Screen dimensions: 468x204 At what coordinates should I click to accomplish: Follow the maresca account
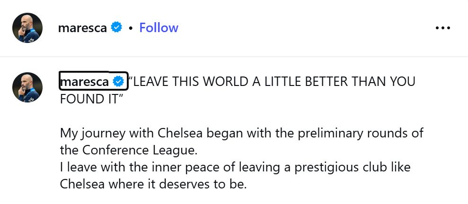pyautogui.click(x=159, y=28)
